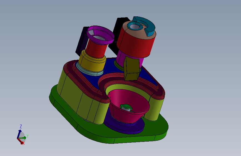The width and height of the screenshot is (241, 156).
Task: Click the blue Z axis of the triad
Action: coord(19,134)
